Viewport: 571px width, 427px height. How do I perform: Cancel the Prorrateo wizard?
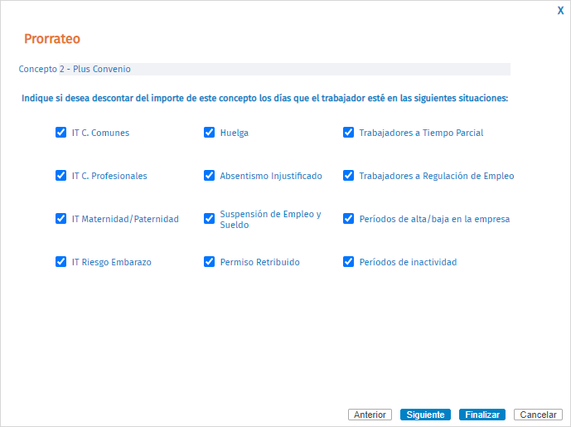[538, 415]
